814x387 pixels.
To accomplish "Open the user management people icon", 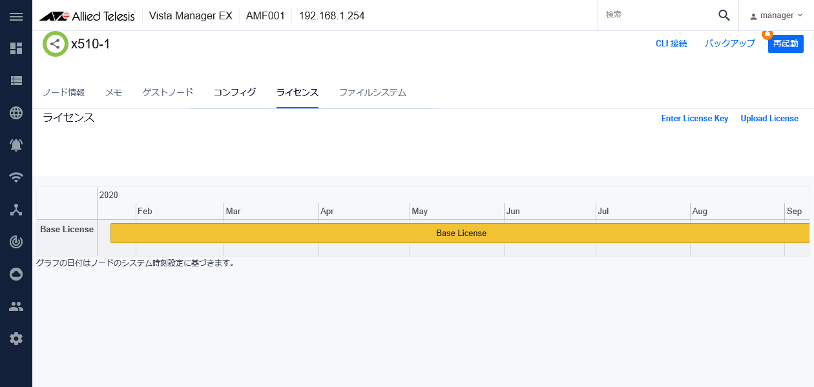I will [x=16, y=306].
